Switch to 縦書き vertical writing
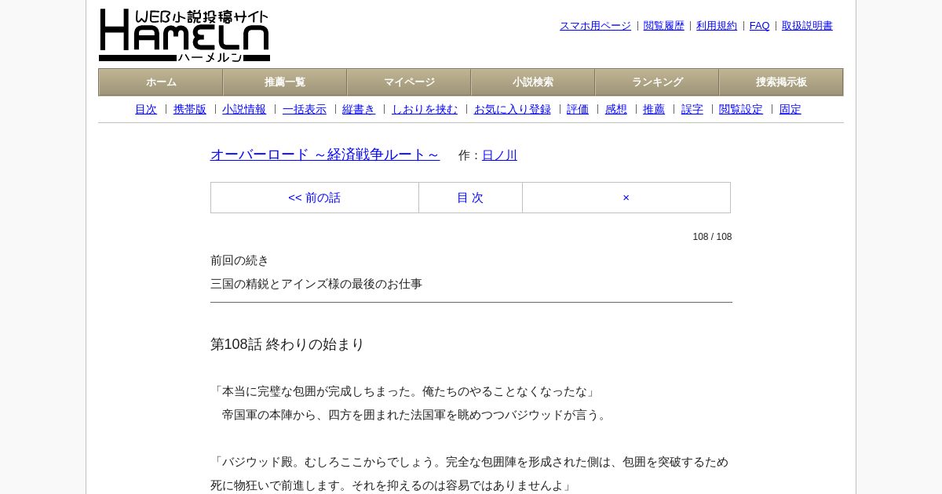Image resolution: width=942 pixels, height=494 pixels. click(x=359, y=110)
